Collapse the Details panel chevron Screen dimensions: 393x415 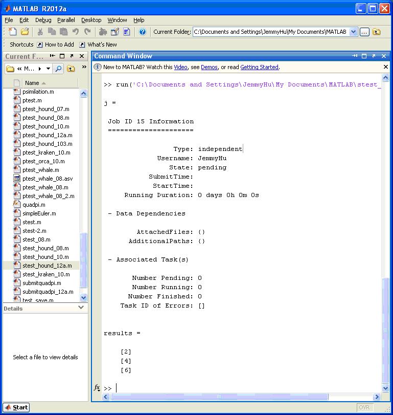click(81, 308)
